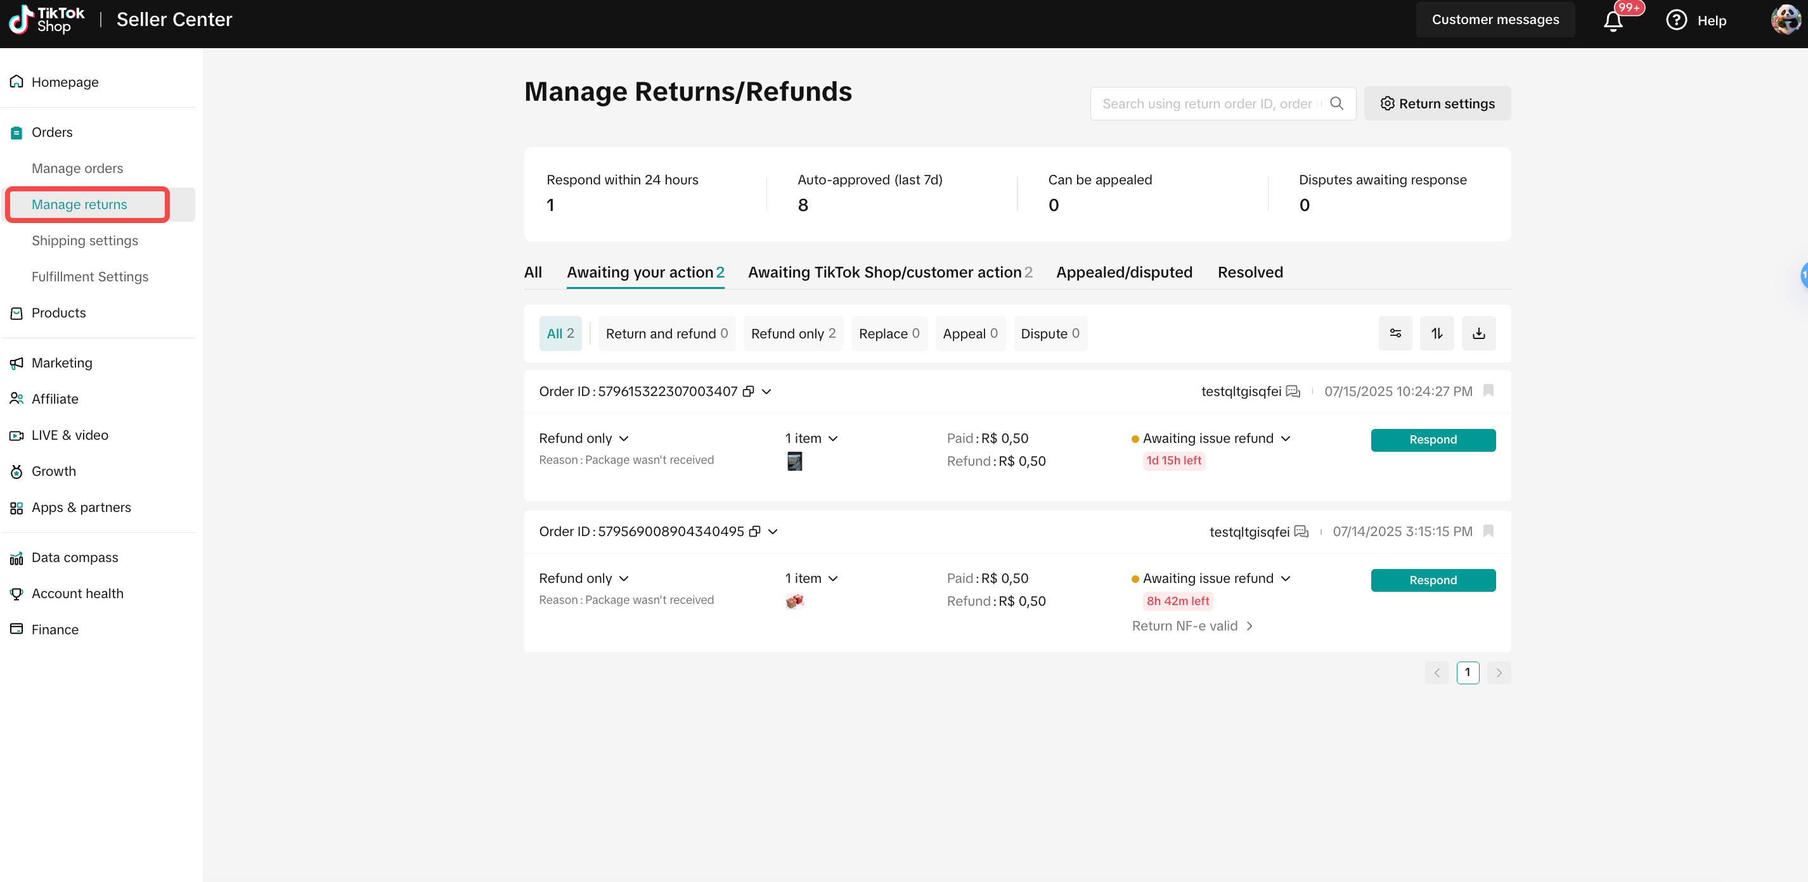This screenshot has width=1808, height=882.
Task: Toggle bookmark flag on first order
Action: [1488, 391]
